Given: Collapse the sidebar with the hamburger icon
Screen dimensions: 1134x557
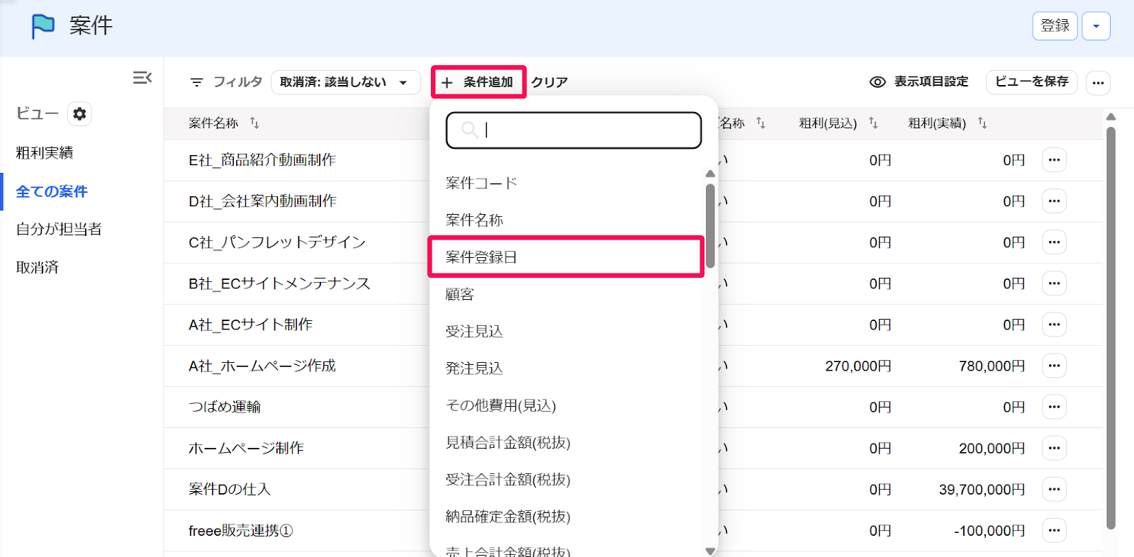Looking at the screenshot, I should coord(142,77).
